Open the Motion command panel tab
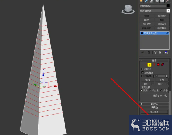 point(157,1)
